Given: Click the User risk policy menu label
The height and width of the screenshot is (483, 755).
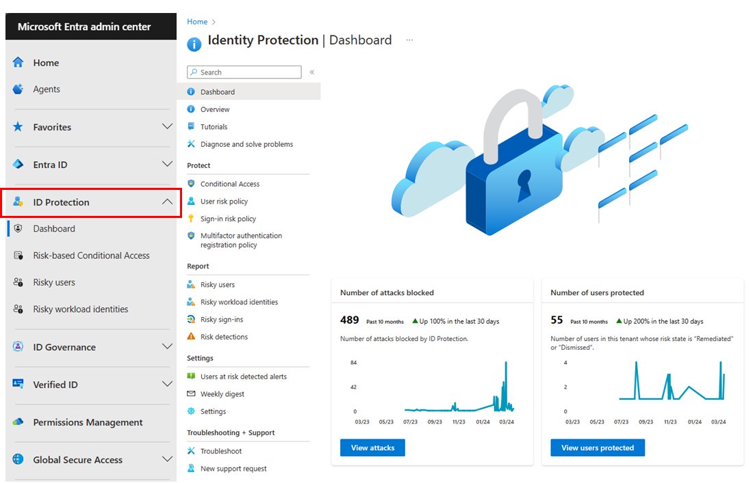Looking at the screenshot, I should [224, 201].
